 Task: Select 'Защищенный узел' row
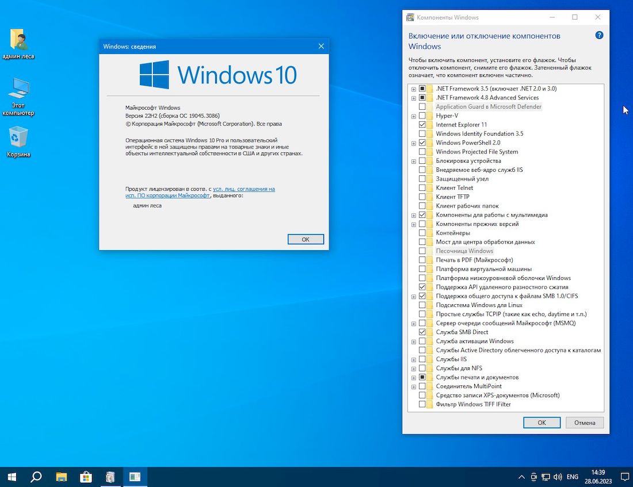coord(462,179)
